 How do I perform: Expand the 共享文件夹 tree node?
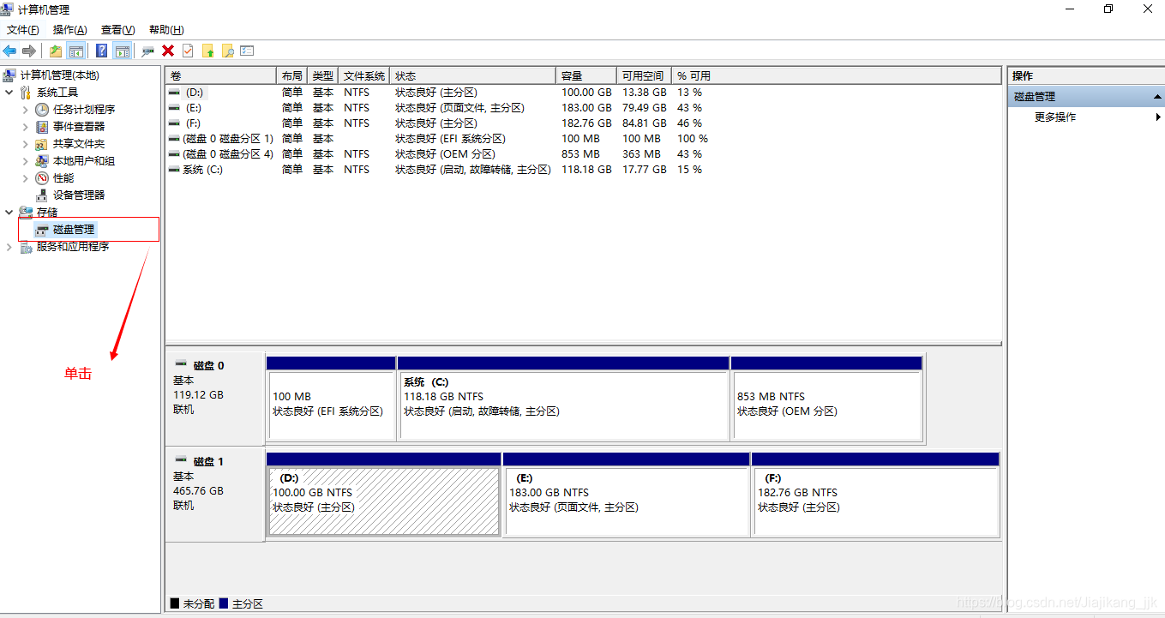coord(26,144)
